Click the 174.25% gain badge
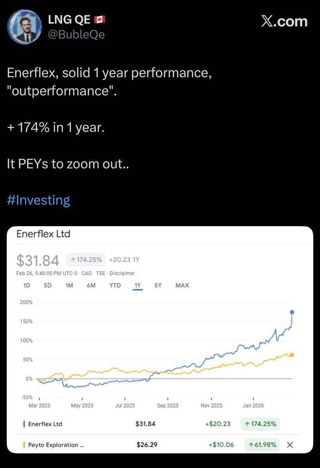This screenshot has width=320, height=468. click(x=86, y=259)
